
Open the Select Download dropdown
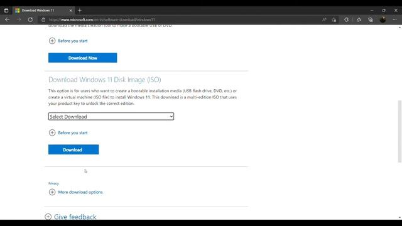tap(111, 116)
